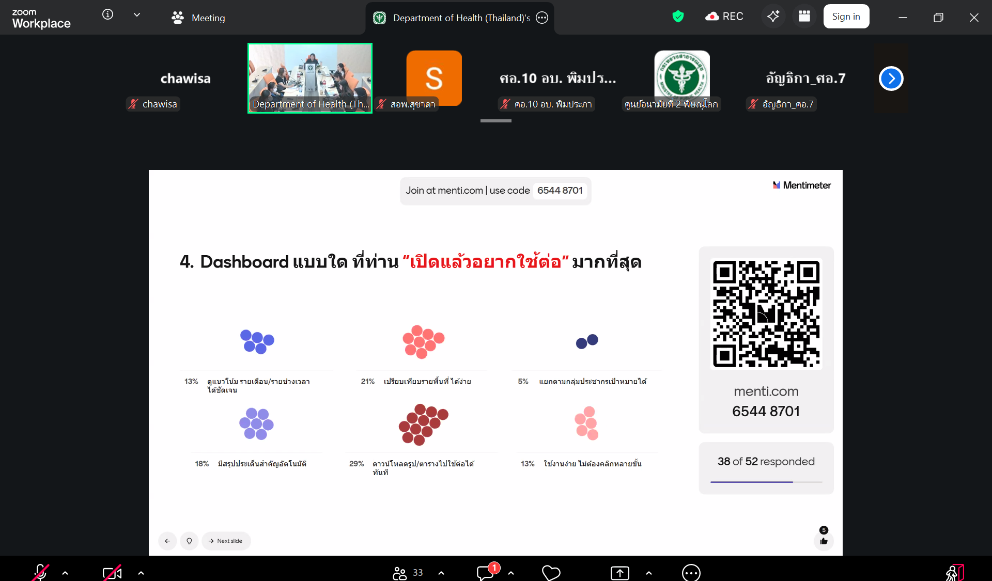Expand the video settings arrow
Image resolution: width=992 pixels, height=581 pixels.
tap(141, 573)
